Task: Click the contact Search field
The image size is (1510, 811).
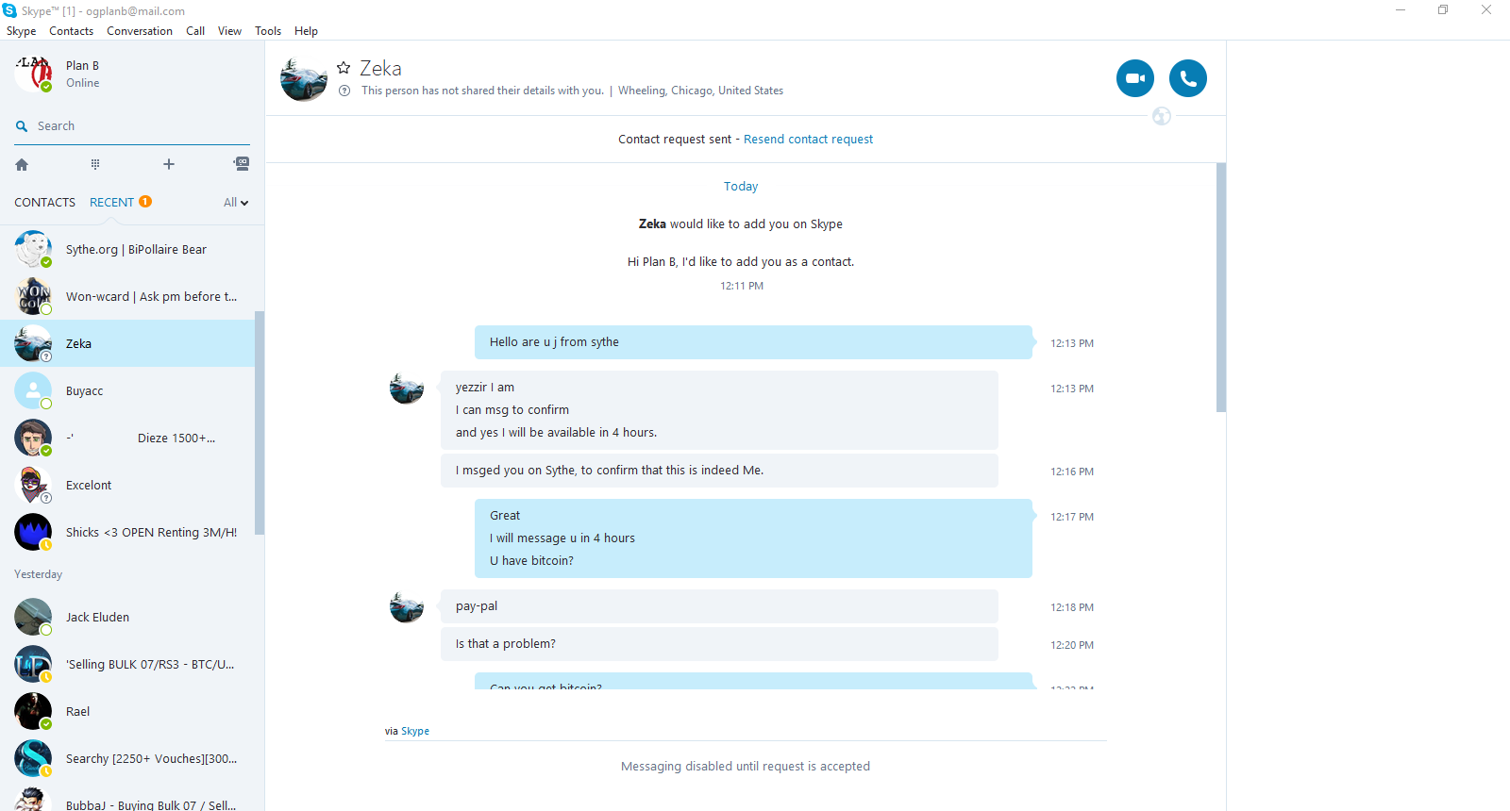Action: point(132,126)
